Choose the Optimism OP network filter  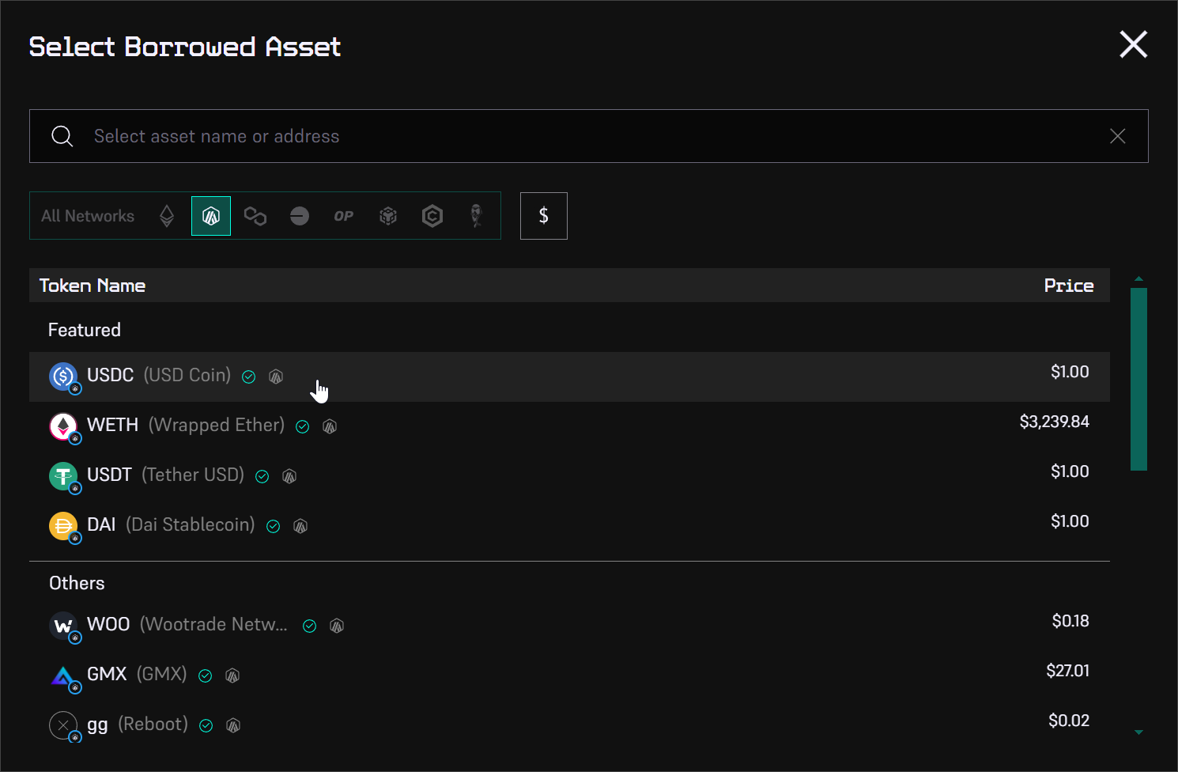[343, 216]
